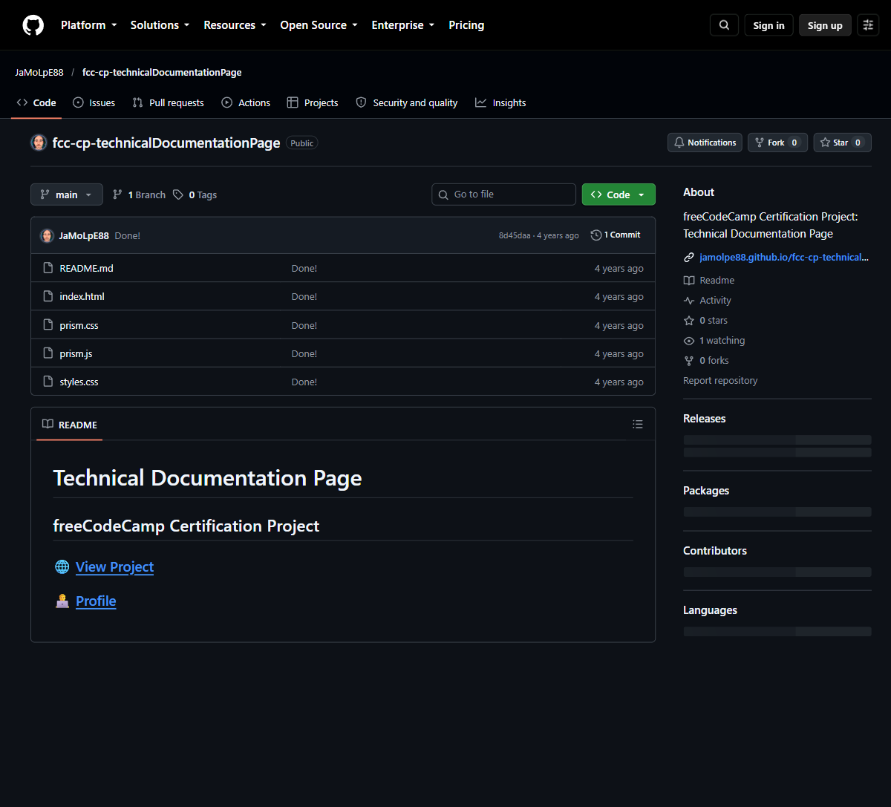Select the Code tab
This screenshot has height=807, width=891.
[36, 103]
